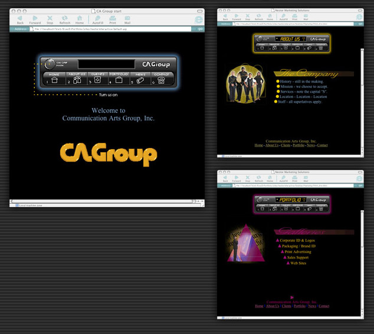374x334 pixels.
Task: Click Forward in the Portfolio window toolbar
Action: (x=237, y=179)
